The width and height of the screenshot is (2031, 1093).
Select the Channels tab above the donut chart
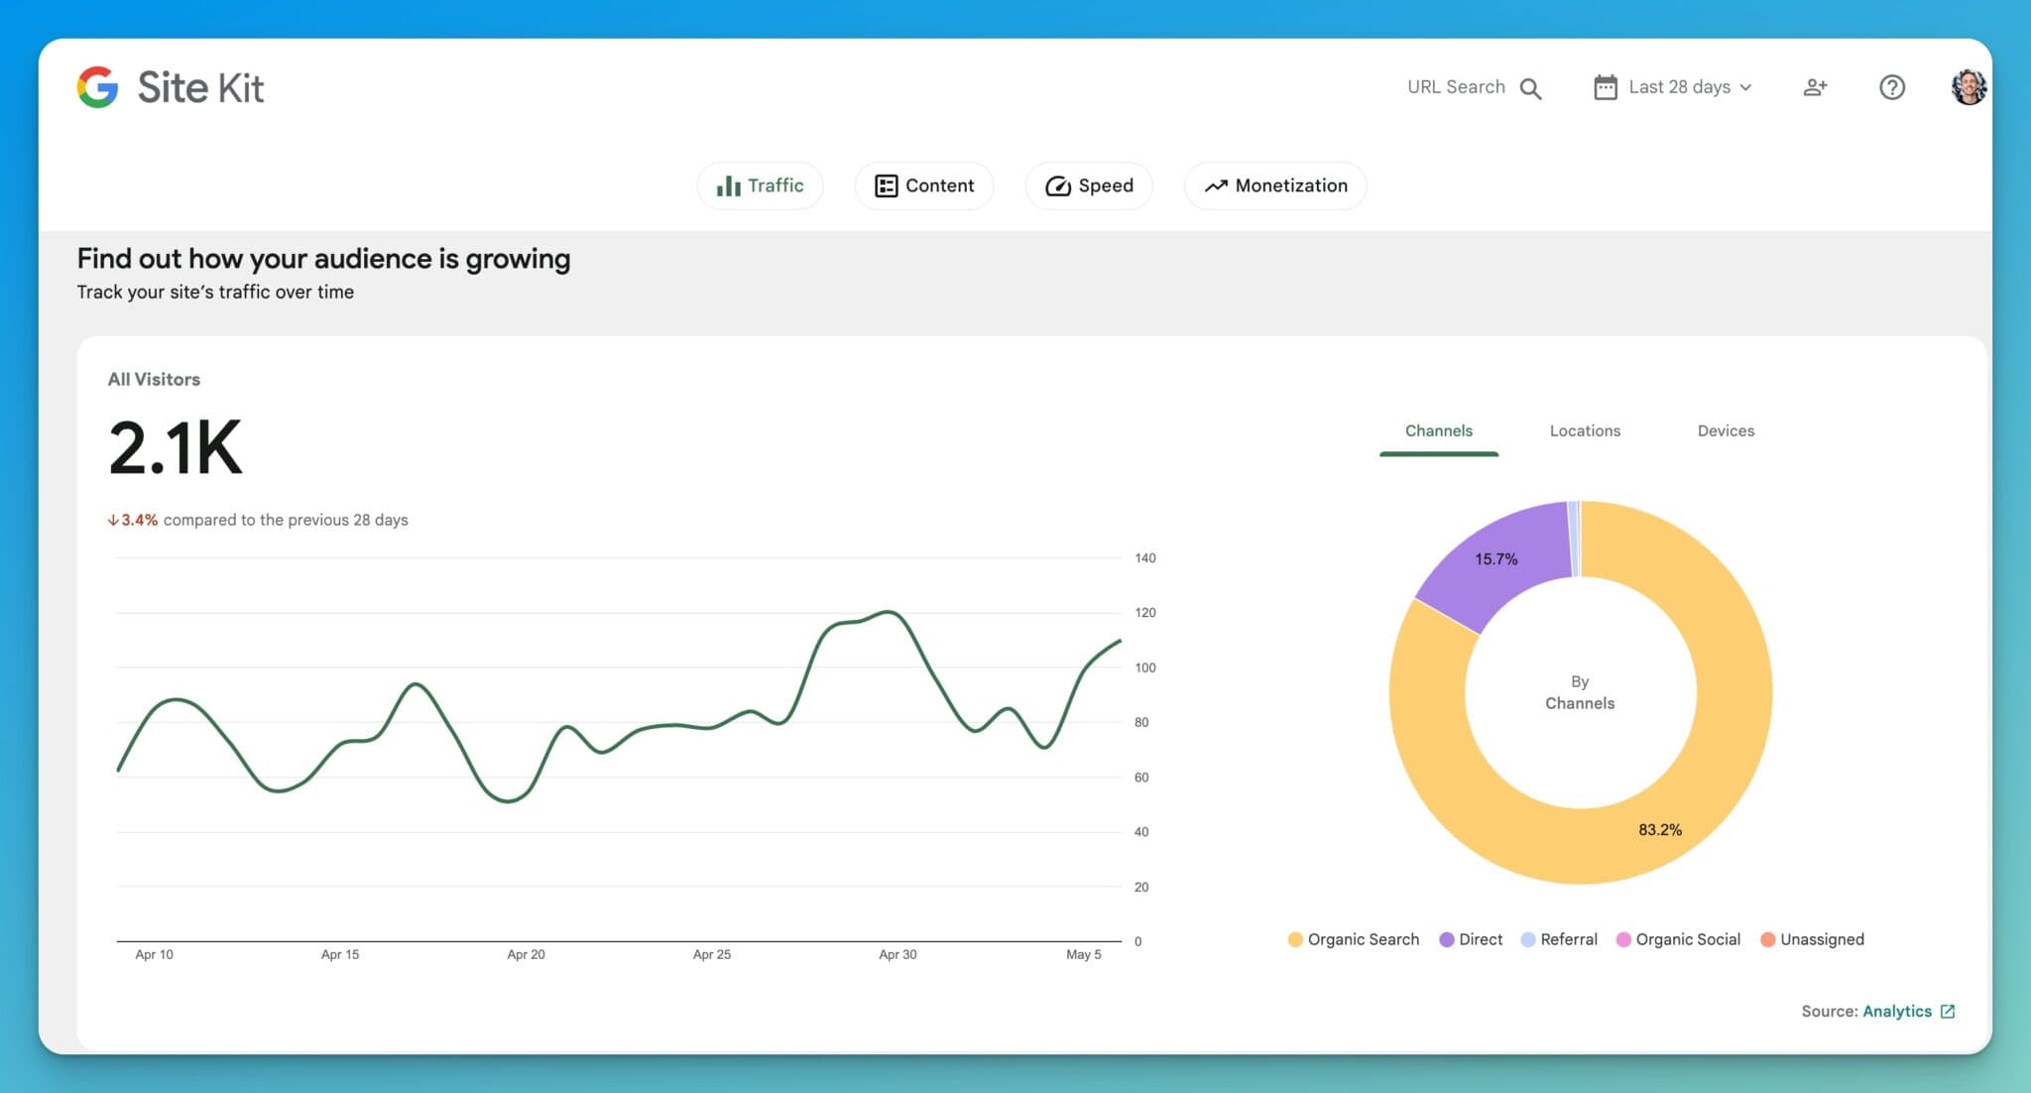pyautogui.click(x=1439, y=430)
